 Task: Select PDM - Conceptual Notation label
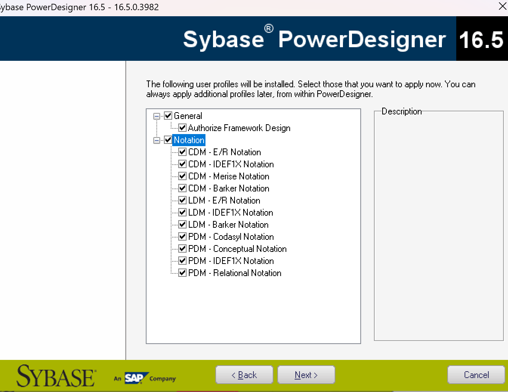[238, 249]
